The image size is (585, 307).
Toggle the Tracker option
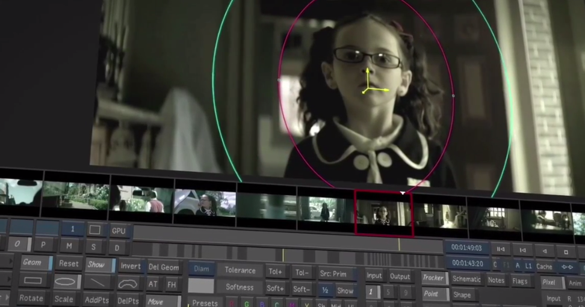point(435,278)
